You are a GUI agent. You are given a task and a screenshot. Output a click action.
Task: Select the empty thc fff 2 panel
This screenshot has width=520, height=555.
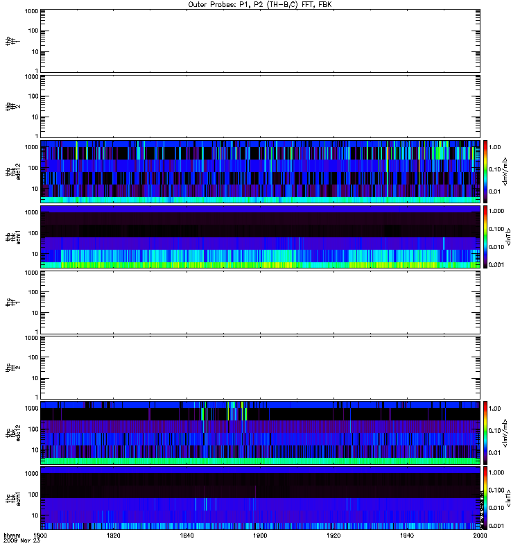pos(260,368)
